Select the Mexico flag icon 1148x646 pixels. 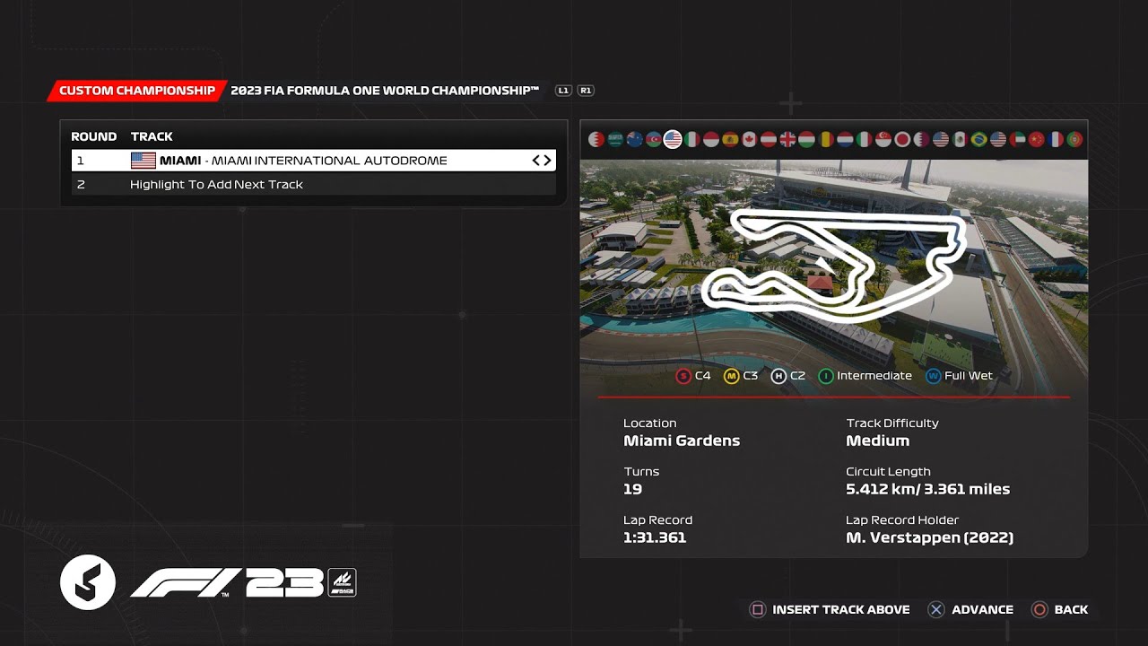[960, 139]
